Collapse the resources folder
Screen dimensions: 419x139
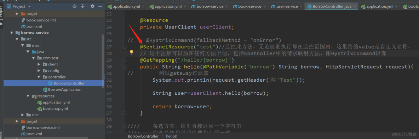(28, 96)
